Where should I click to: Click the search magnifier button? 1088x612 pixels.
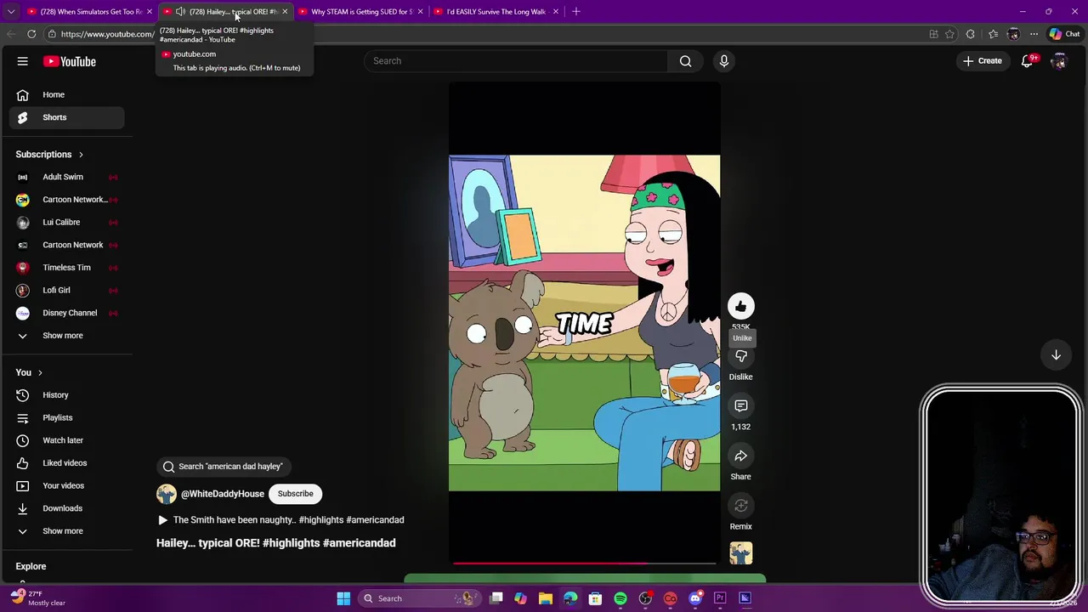pyautogui.click(x=685, y=61)
